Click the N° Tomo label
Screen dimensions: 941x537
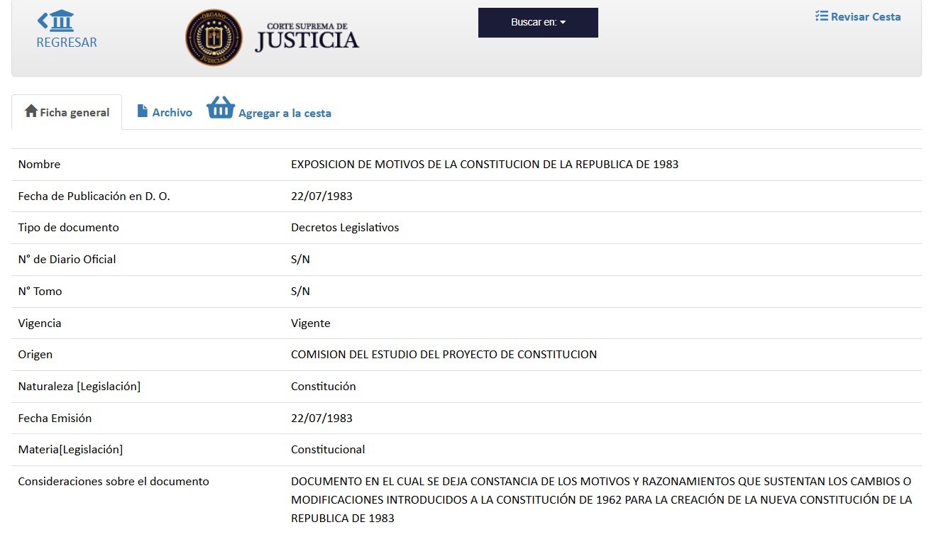point(40,291)
